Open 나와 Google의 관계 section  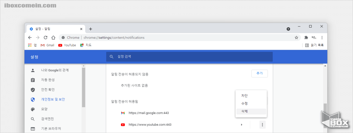[x=54, y=70]
